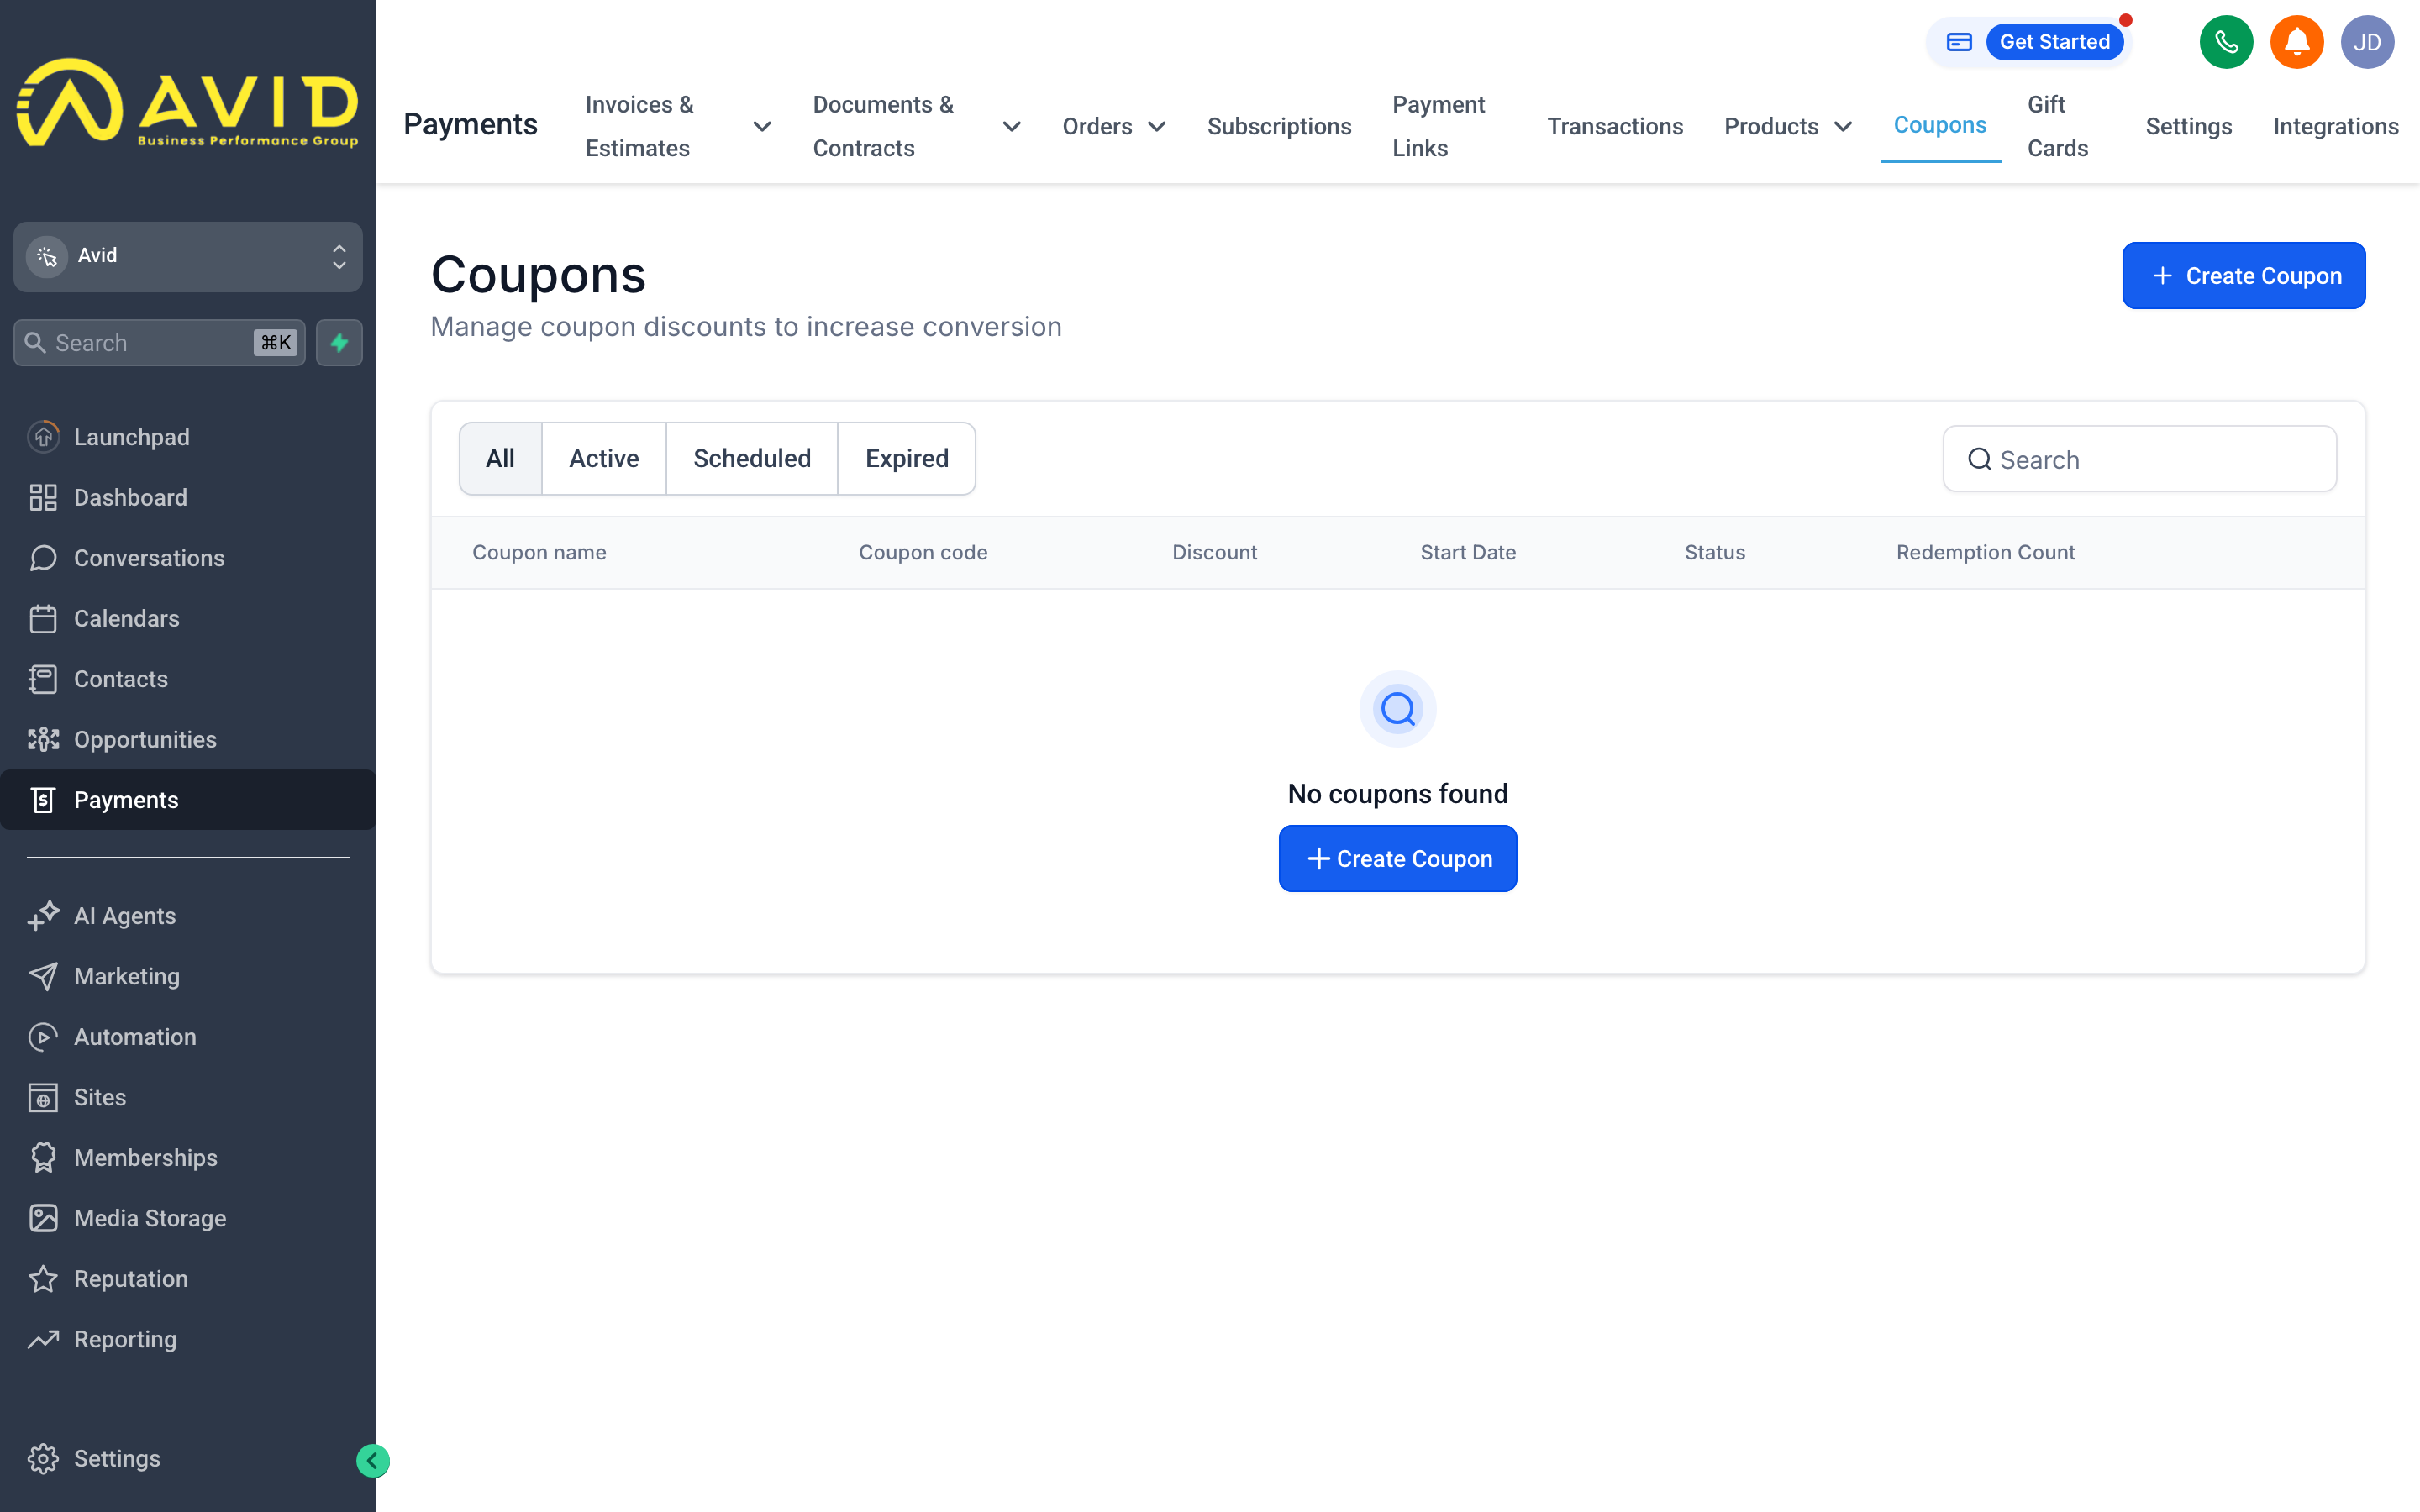The height and width of the screenshot is (1512, 2420).
Task: Click the Conversations chat bubble icon
Action: click(x=43, y=558)
